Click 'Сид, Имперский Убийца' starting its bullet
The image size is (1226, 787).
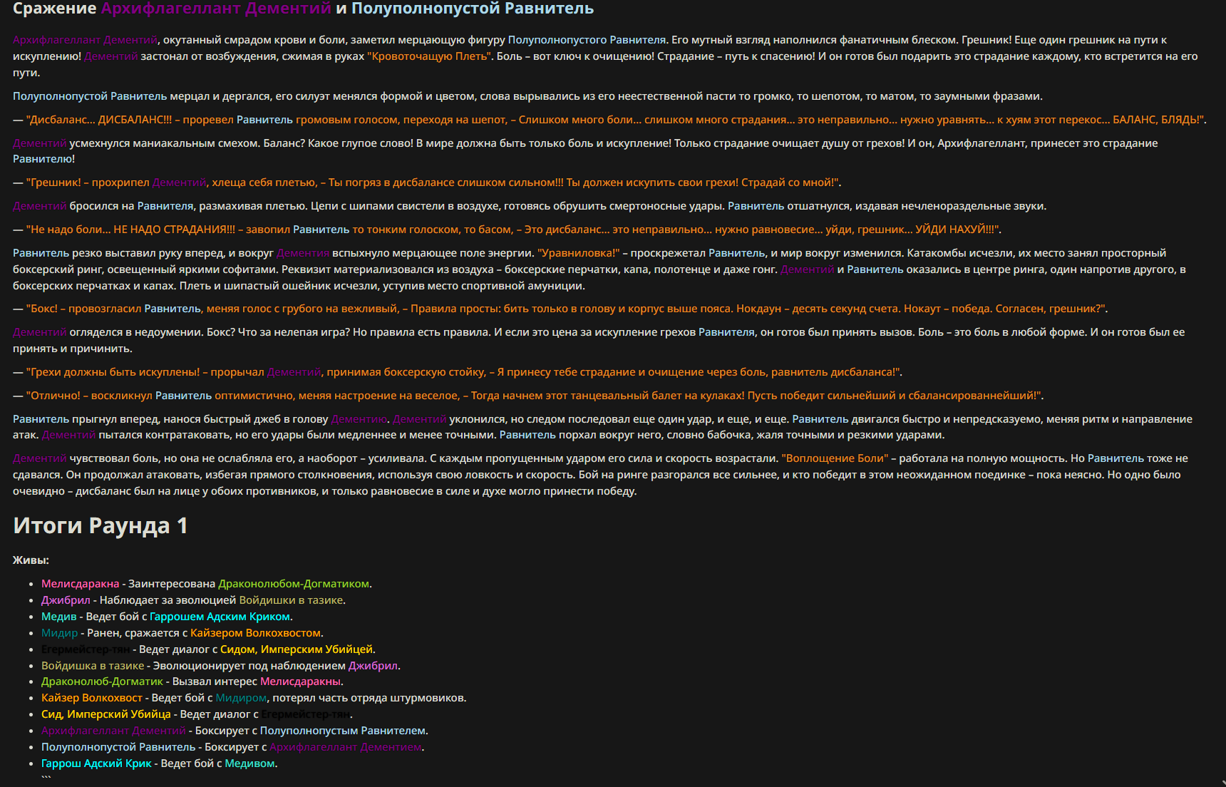click(106, 714)
